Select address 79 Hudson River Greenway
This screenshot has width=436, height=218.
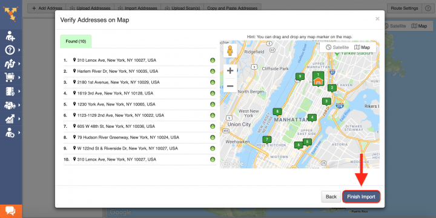point(140,137)
